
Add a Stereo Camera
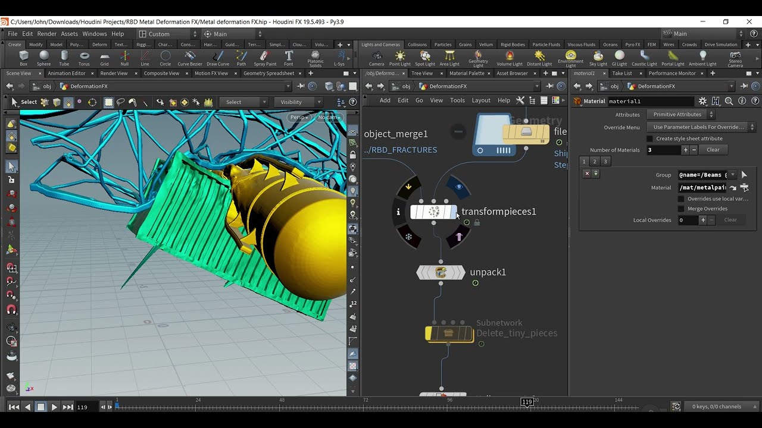735,58
